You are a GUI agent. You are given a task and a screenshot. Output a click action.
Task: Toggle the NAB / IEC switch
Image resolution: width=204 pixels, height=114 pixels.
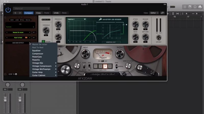point(89,66)
